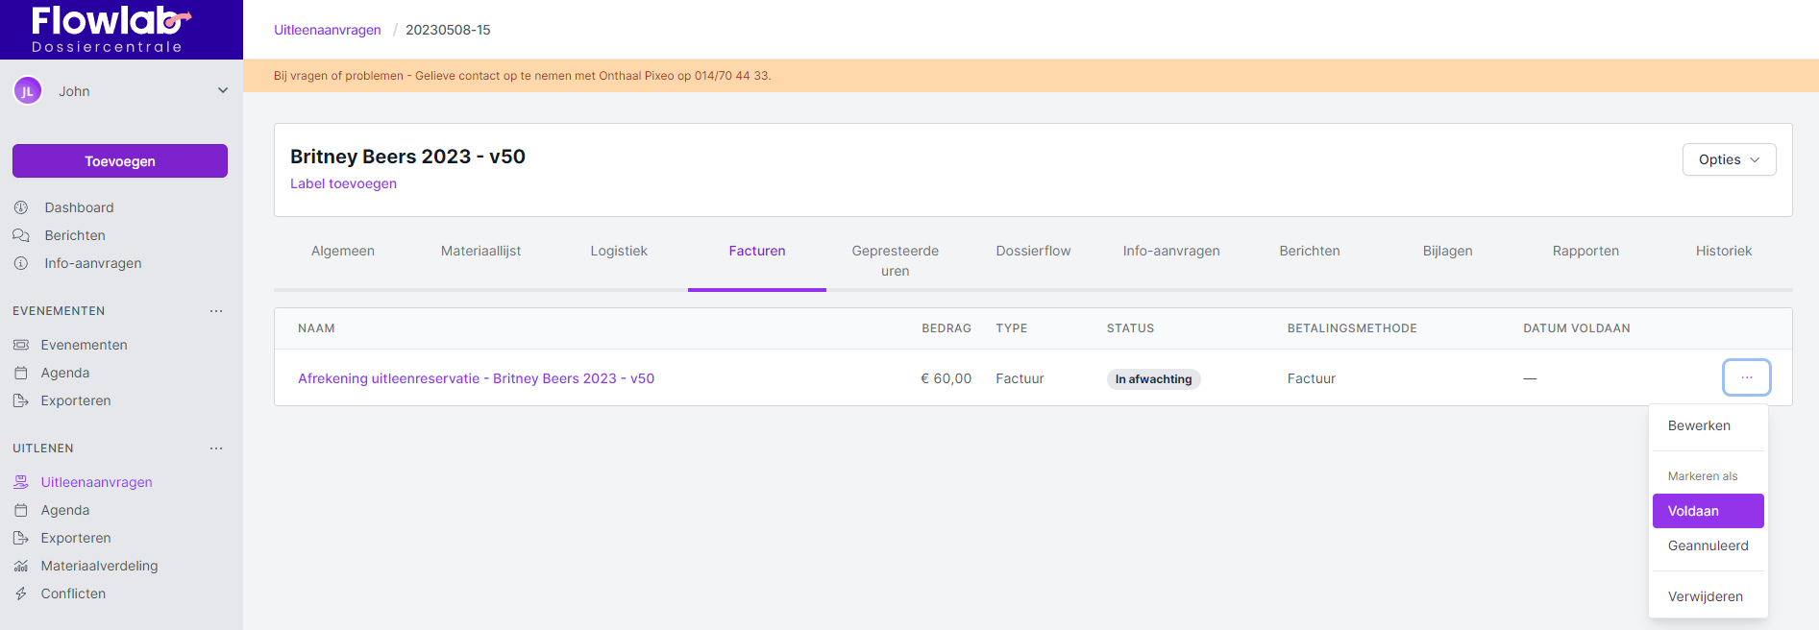Click the Berichten chat icon in sidebar

(x=21, y=235)
